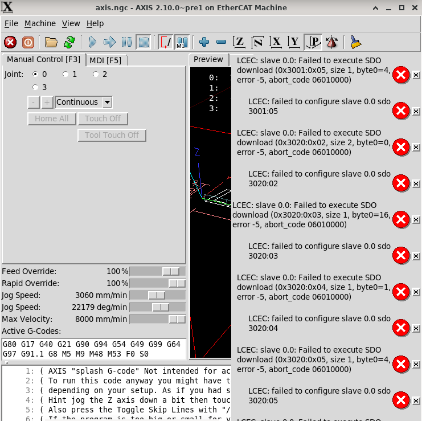This screenshot has width=422, height=421.
Task: Toggle machine power button
Action: click(x=28, y=42)
